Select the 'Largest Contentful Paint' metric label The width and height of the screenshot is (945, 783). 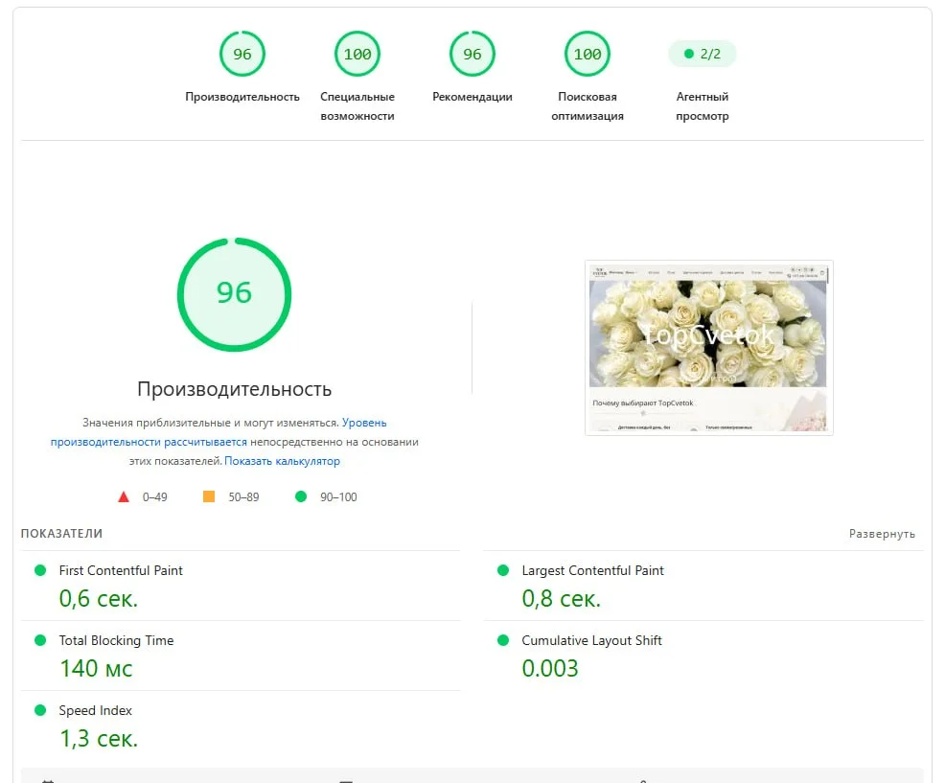click(592, 570)
